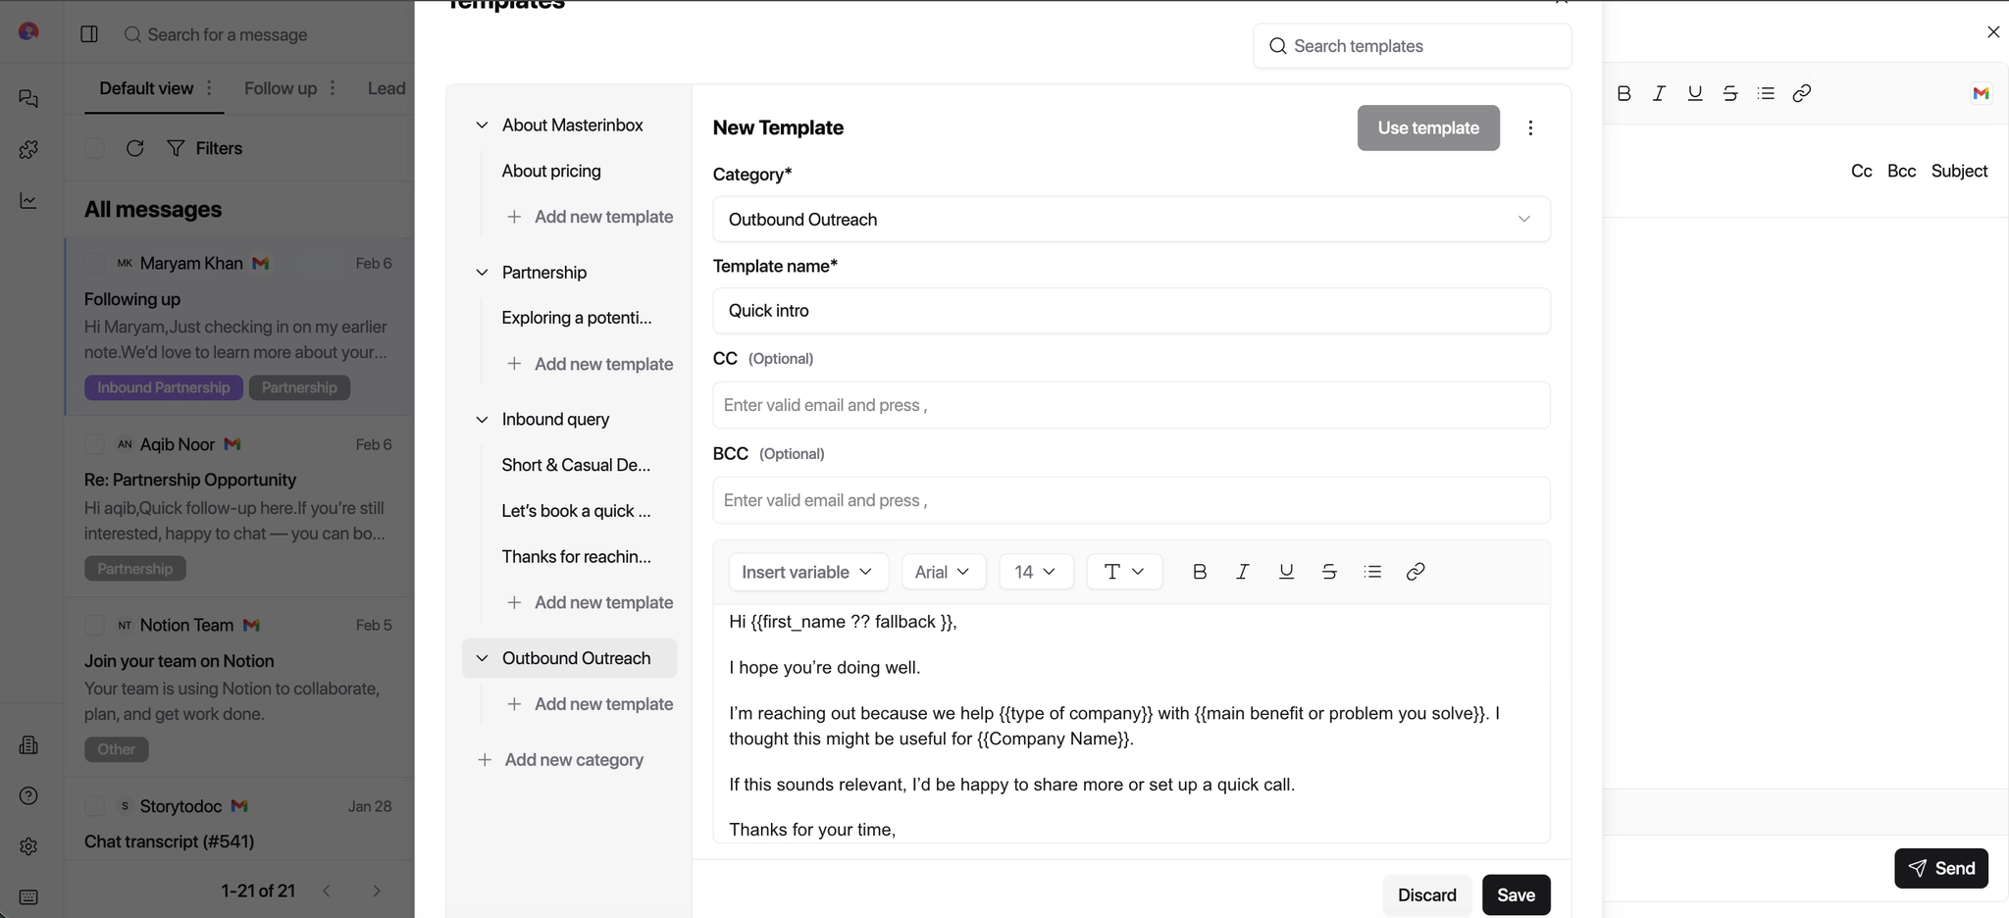Image resolution: width=2009 pixels, height=918 pixels.
Task: Select the bulleted list icon in template toolbar
Action: pyautogui.click(x=1372, y=571)
